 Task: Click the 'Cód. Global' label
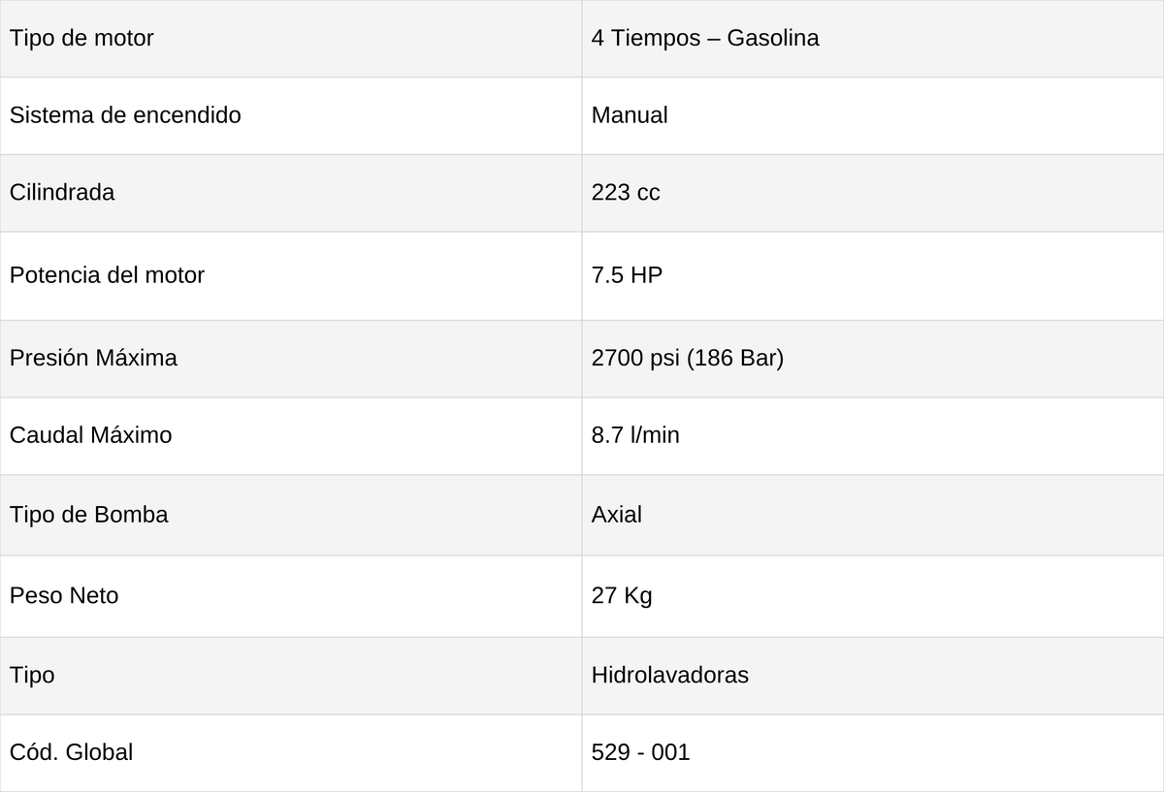(x=71, y=752)
